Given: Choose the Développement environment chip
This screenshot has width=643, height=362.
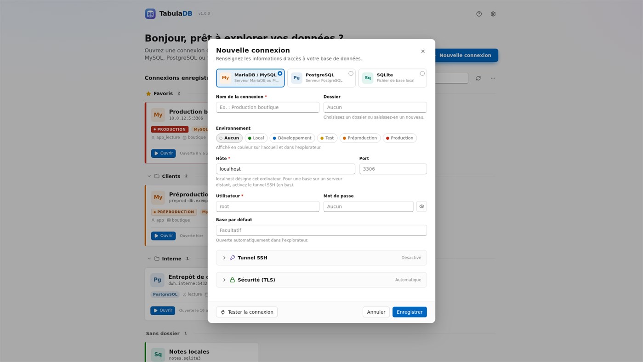Looking at the screenshot, I should [x=292, y=138].
